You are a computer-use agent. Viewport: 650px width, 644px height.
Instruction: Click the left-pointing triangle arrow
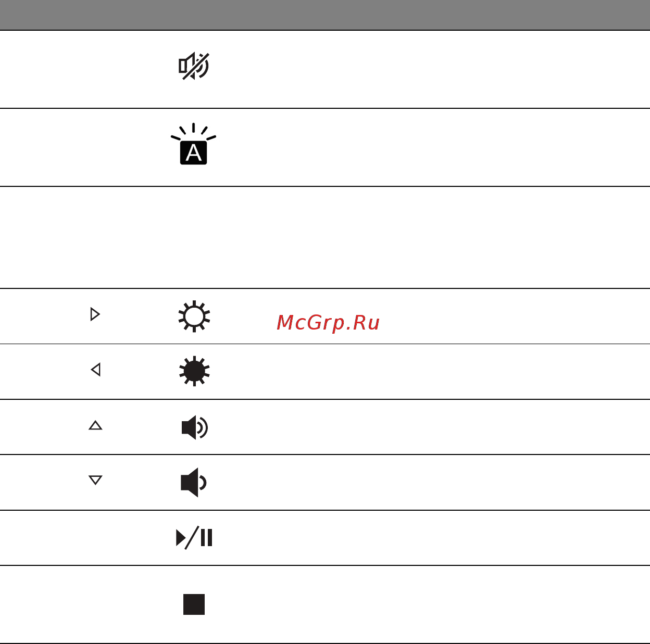95,370
